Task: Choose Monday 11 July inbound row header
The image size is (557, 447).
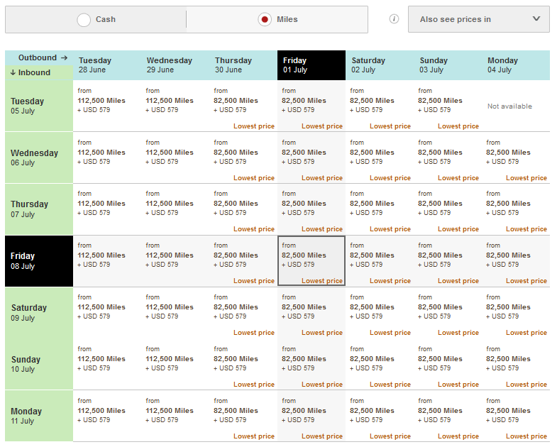Action: [39, 416]
